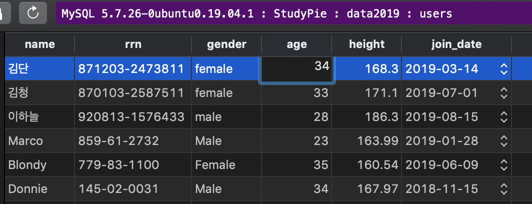Click date stepper for 2019-06-09 row
The image size is (532, 204).
point(503,165)
